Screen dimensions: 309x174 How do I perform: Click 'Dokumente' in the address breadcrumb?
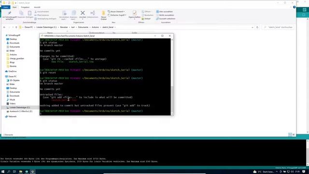pyautogui.click(x=83, y=27)
